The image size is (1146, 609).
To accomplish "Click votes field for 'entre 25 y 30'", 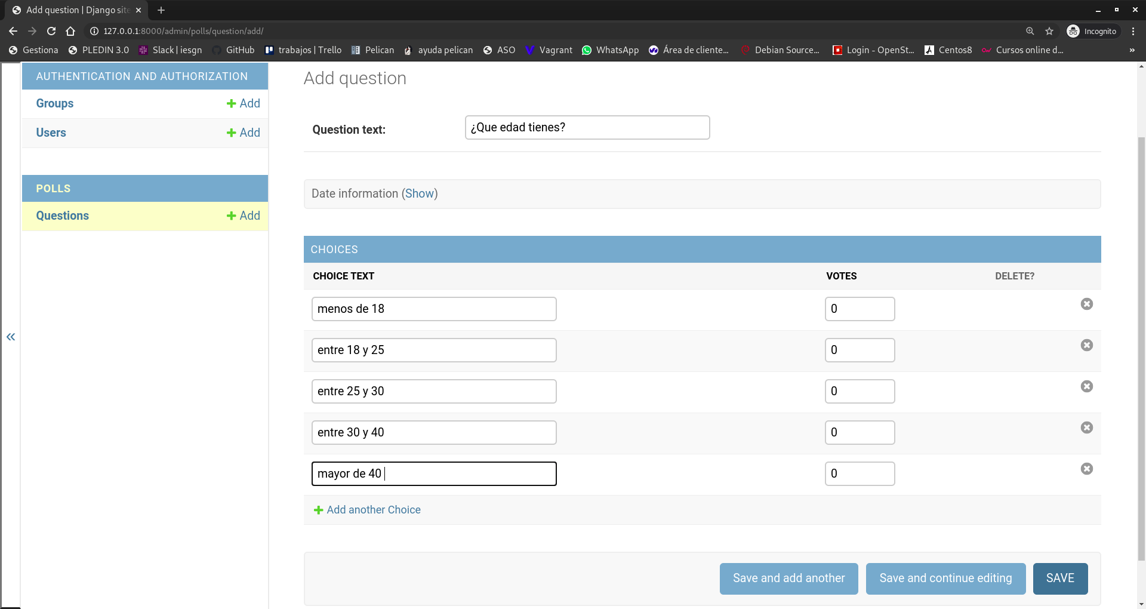I will 860,391.
